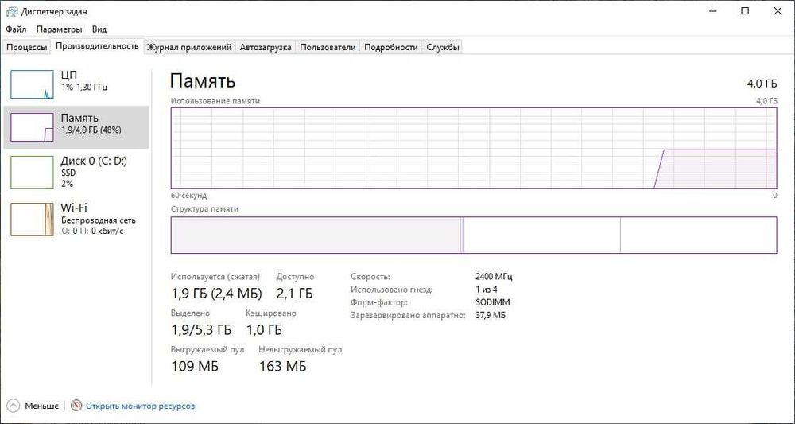Viewport: 795px width, 424px height.
Task: Click the 163 МБ non-paged pool value
Action: [x=282, y=366]
